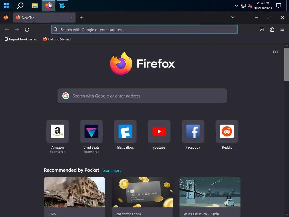289x217 pixels.
Task: Expand the list all tabs dropdown
Action: point(233,18)
